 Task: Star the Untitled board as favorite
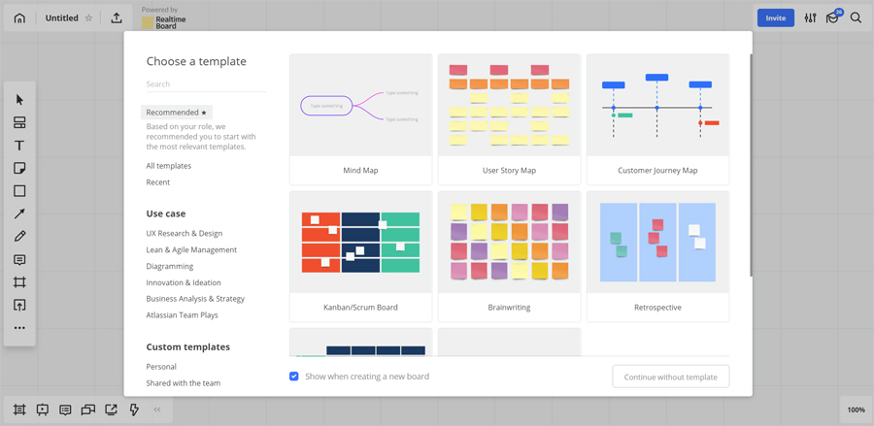pyautogui.click(x=89, y=17)
